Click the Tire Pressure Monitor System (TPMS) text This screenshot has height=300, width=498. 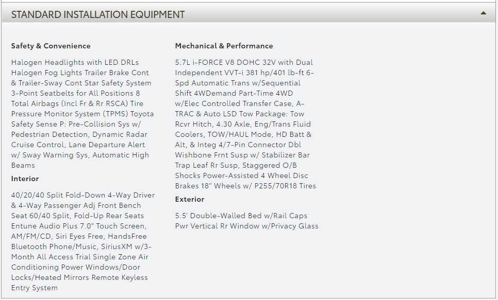[82, 114]
